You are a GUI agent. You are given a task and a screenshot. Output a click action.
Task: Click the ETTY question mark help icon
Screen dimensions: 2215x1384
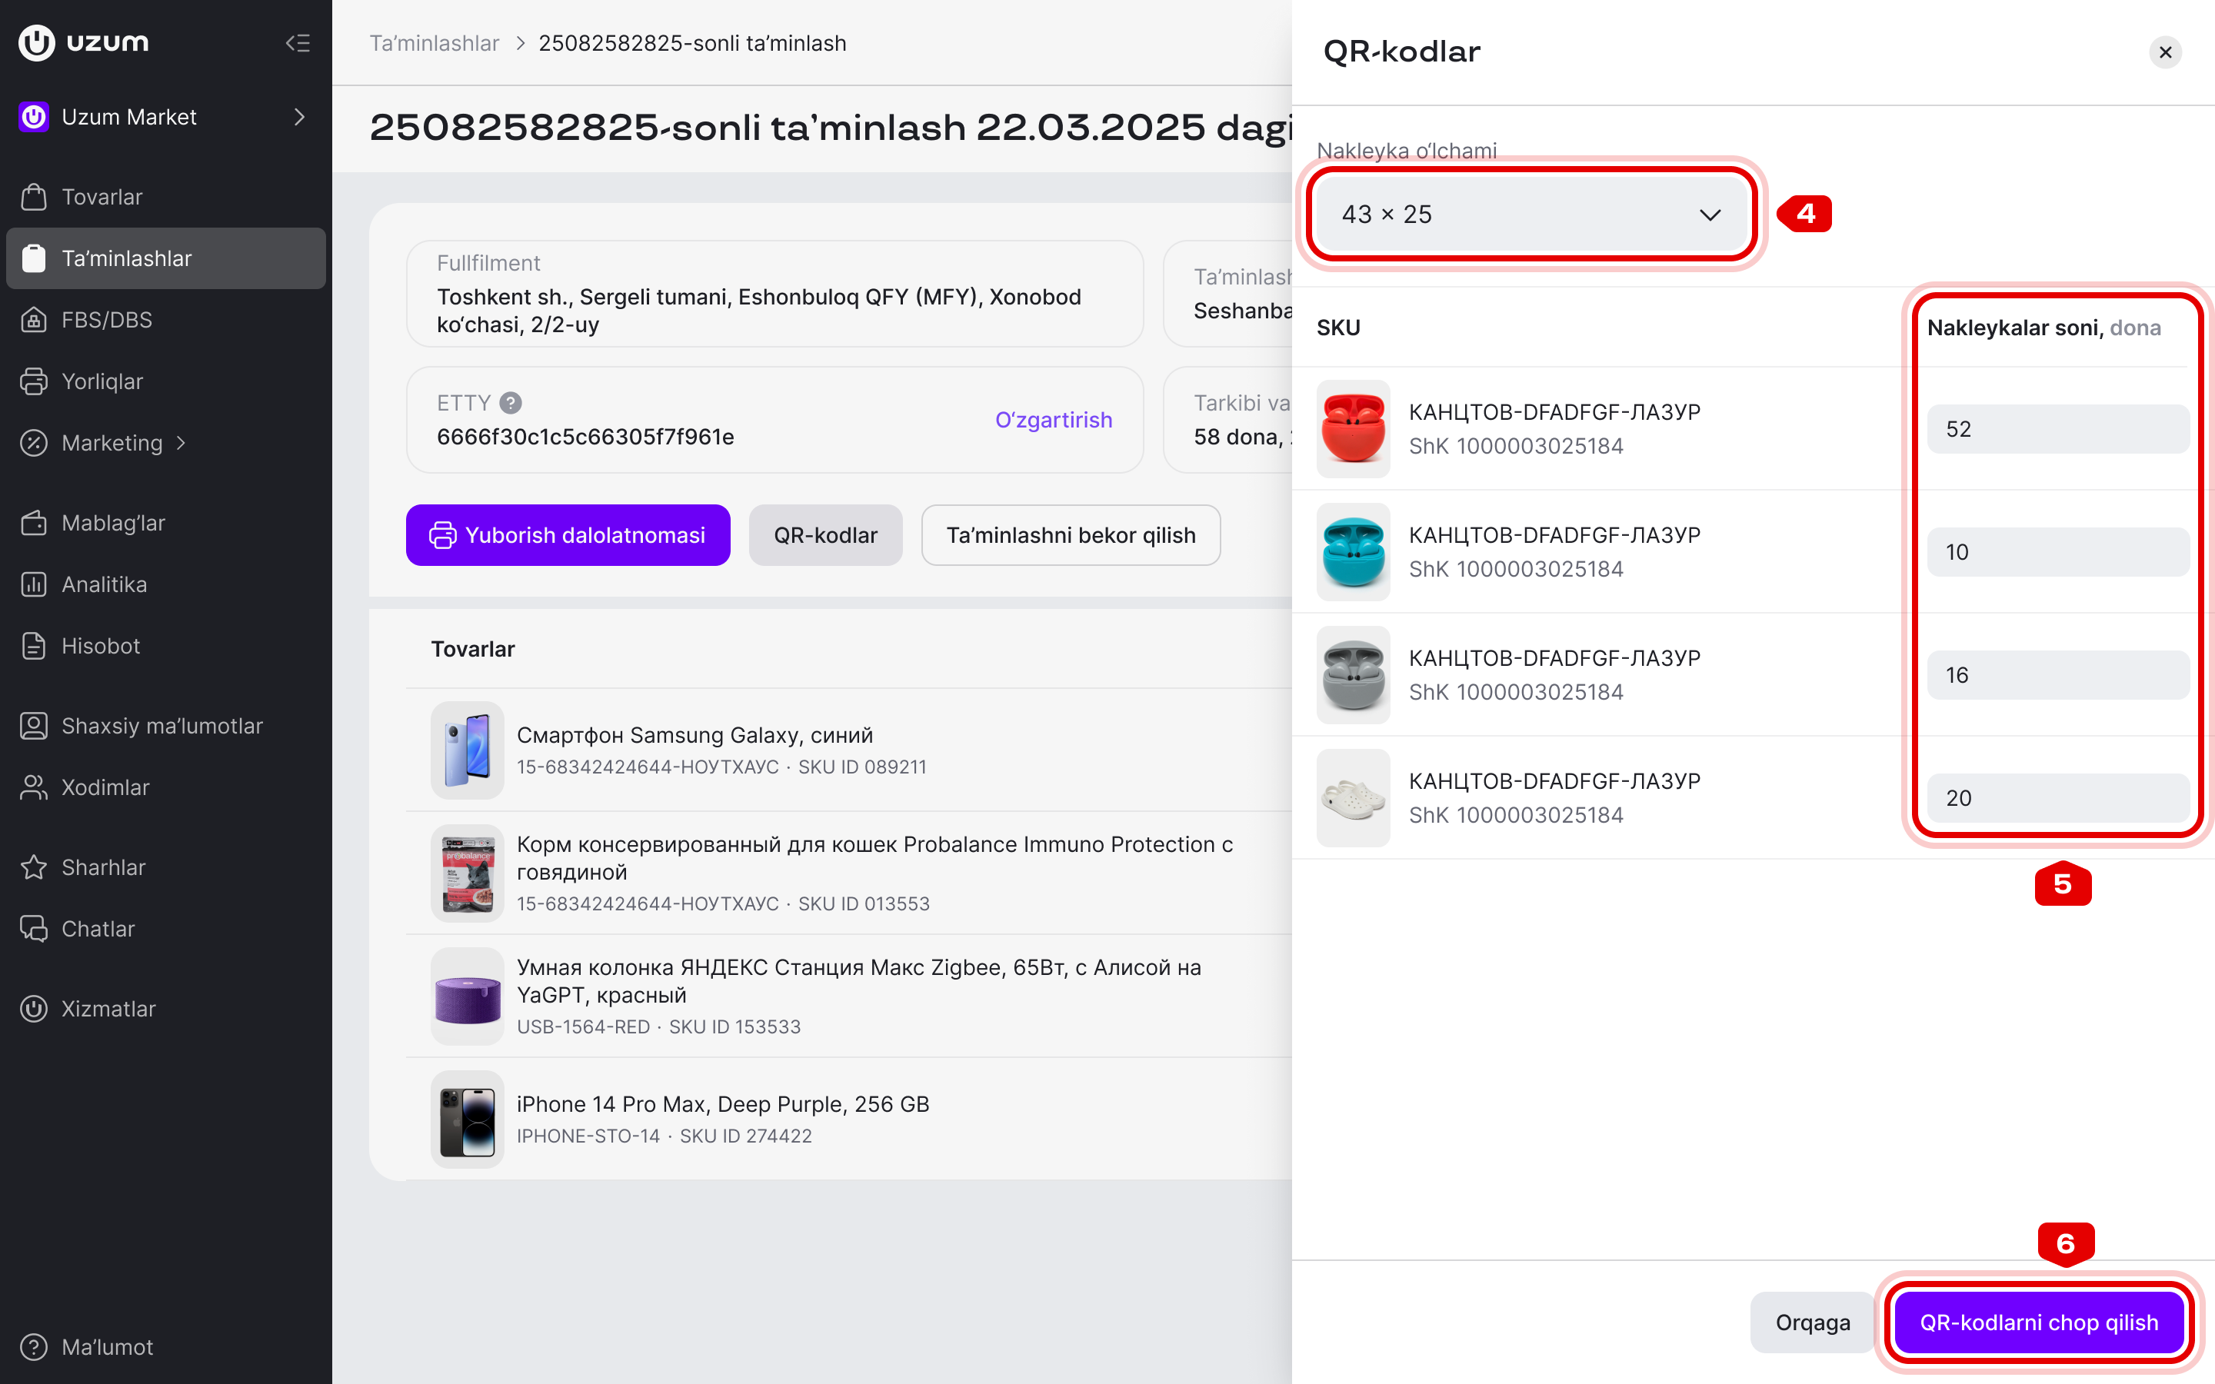coord(511,403)
